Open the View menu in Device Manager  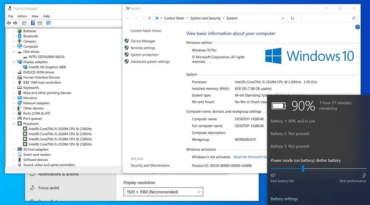pos(35,16)
